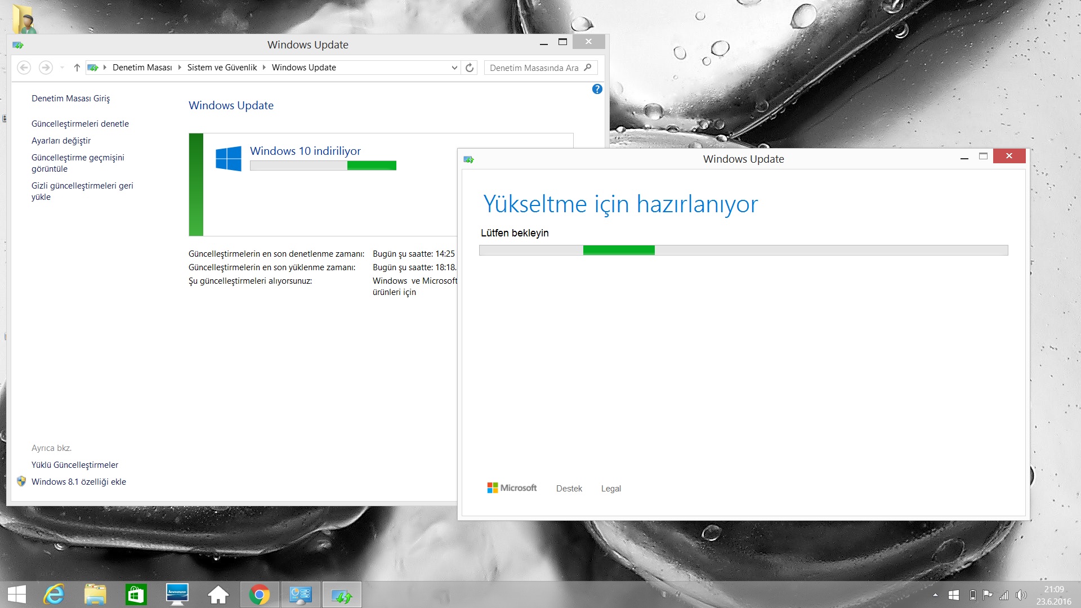Screen dimensions: 1081x608
Task: Open recent locations dropdown next to Forward arrow
Action: click(x=62, y=68)
